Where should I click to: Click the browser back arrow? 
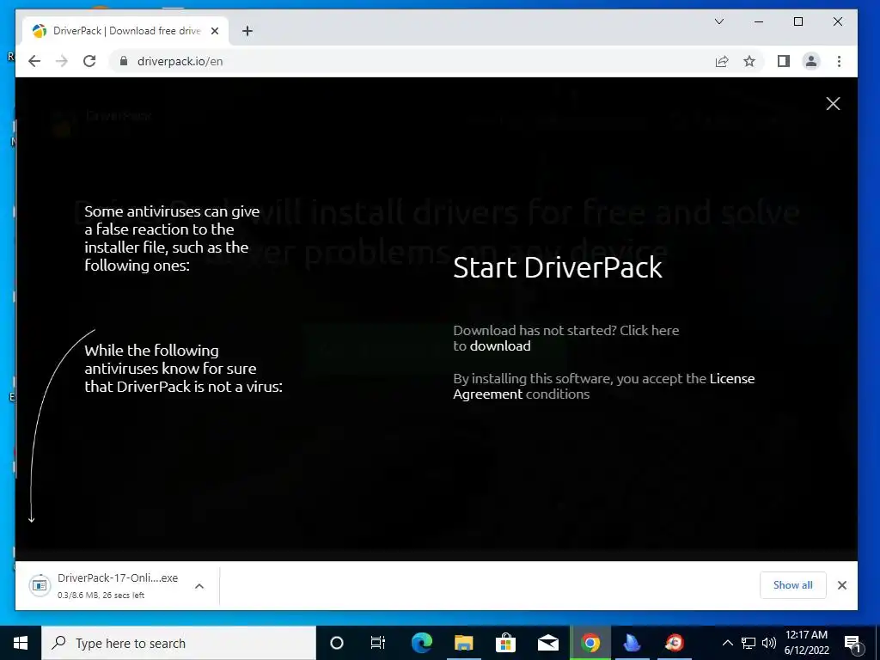[x=34, y=61]
